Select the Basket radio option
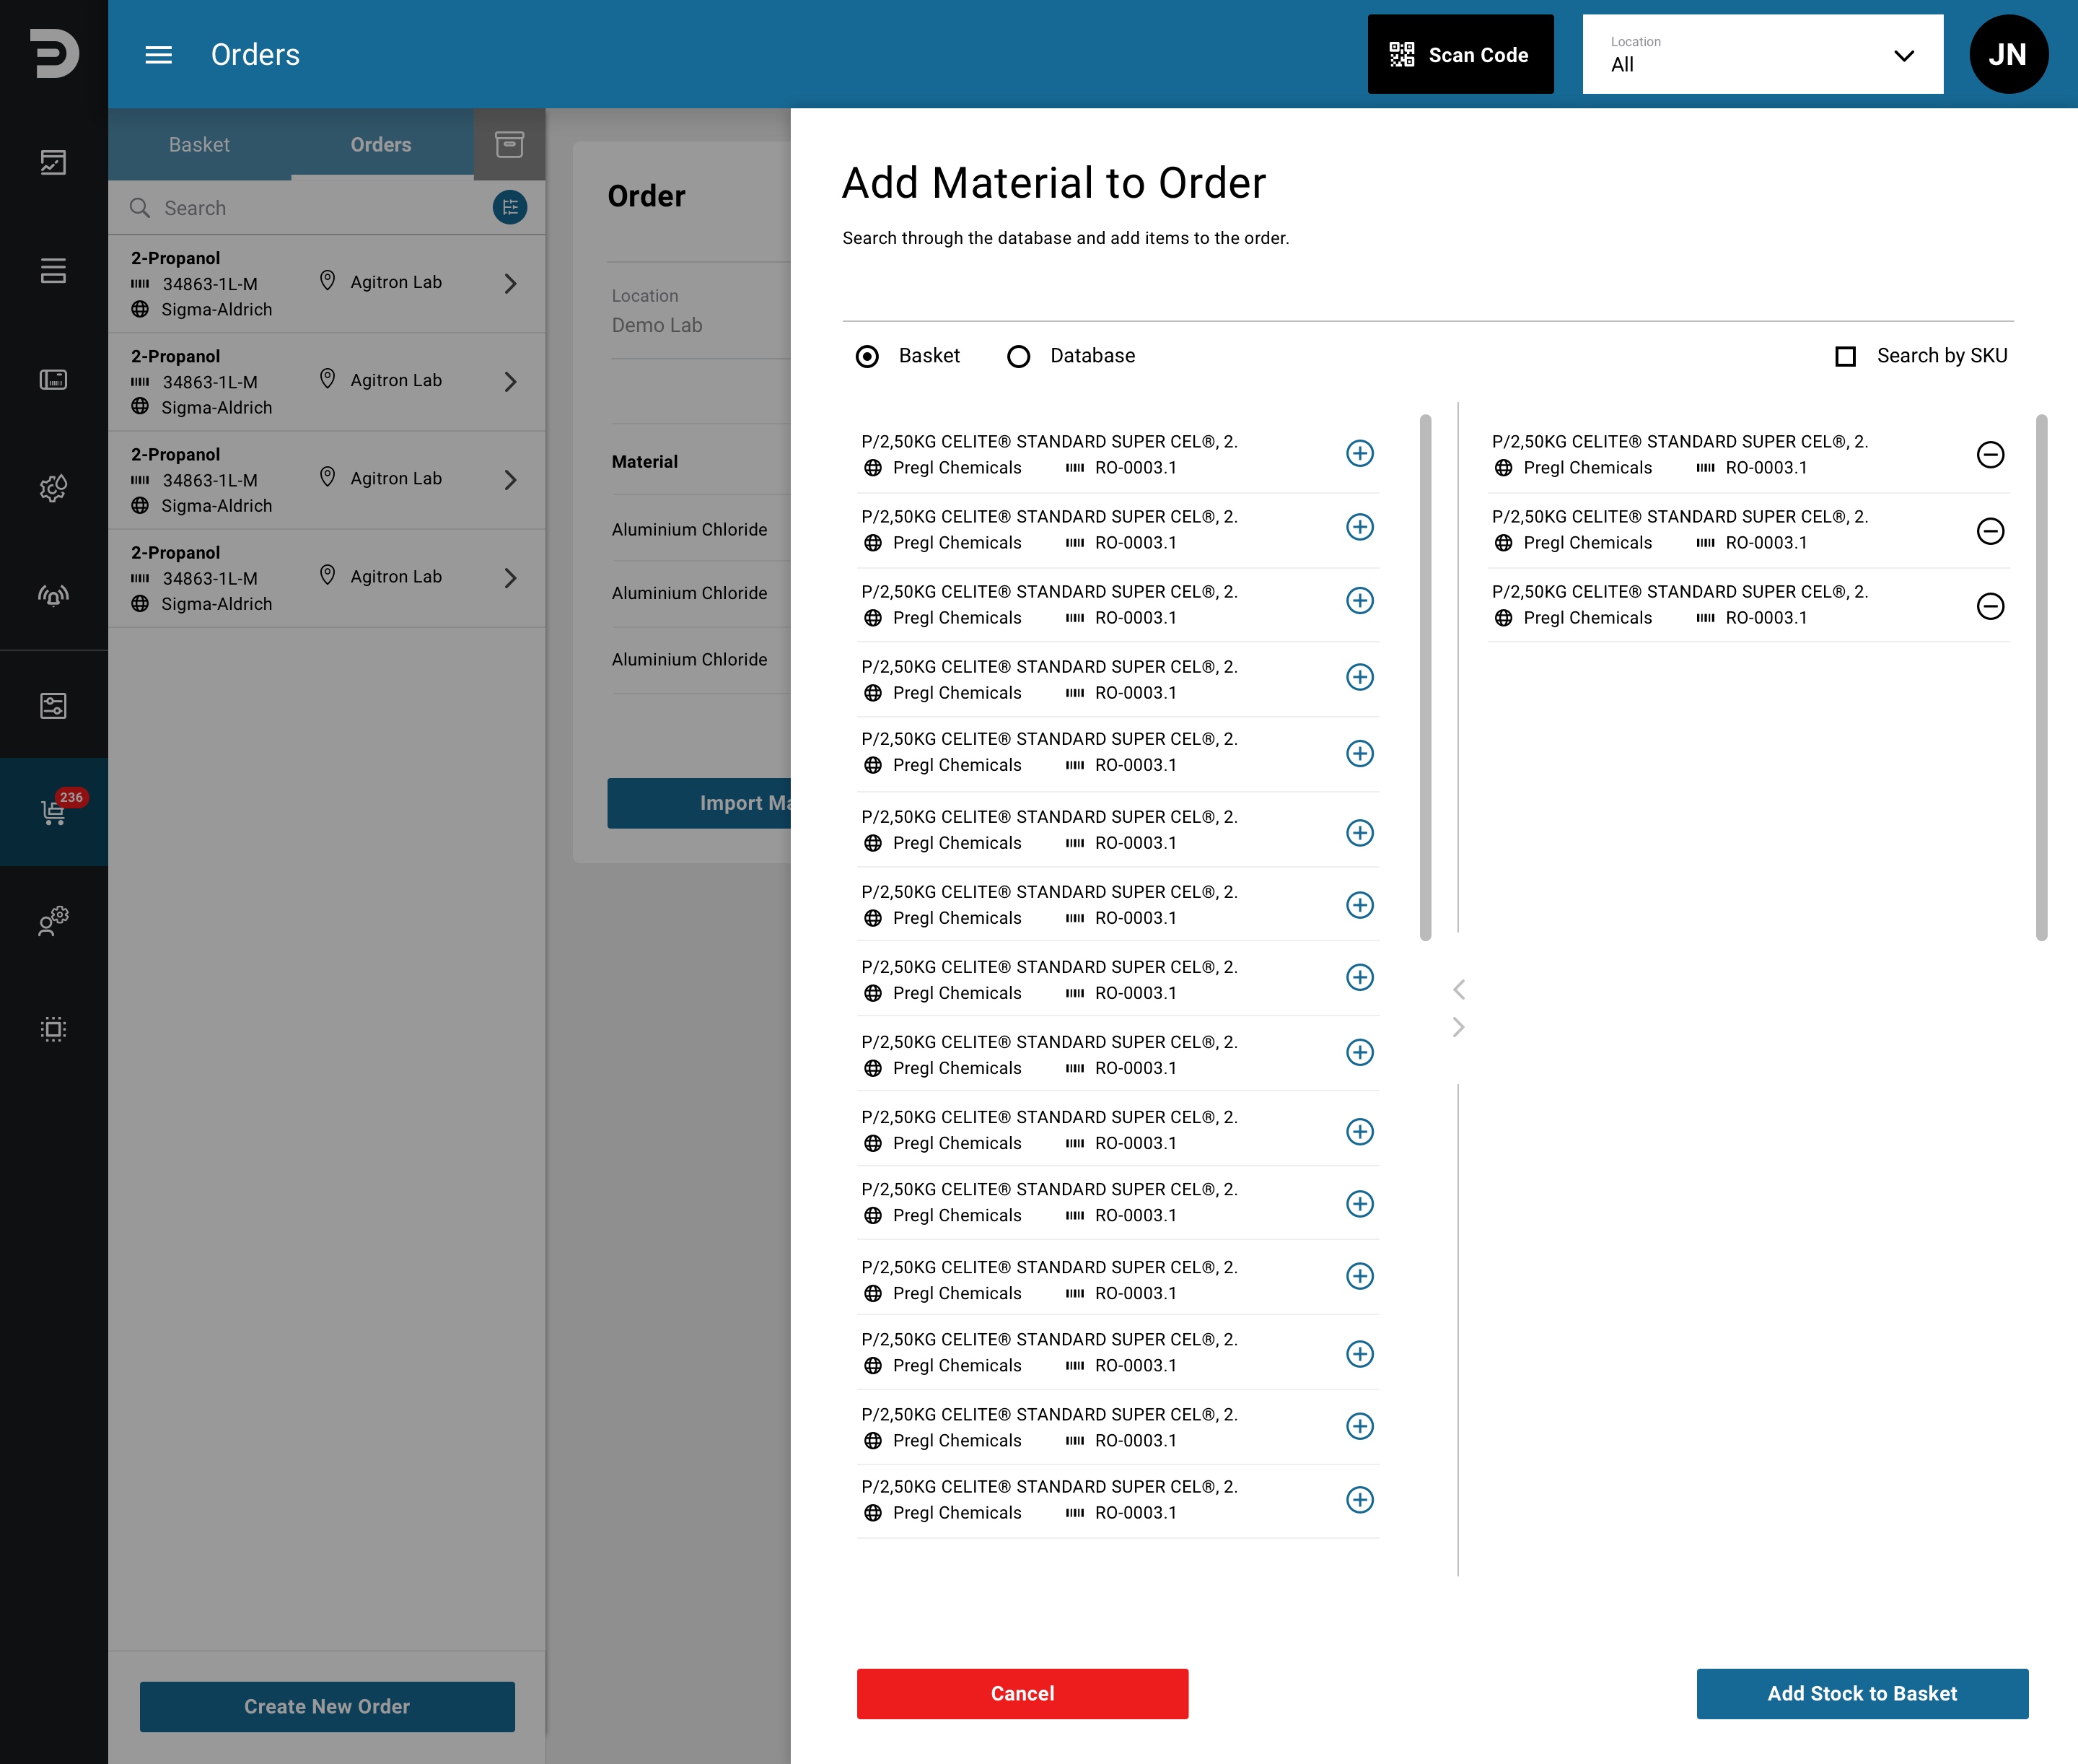The width and height of the screenshot is (2078, 1764). coord(867,356)
